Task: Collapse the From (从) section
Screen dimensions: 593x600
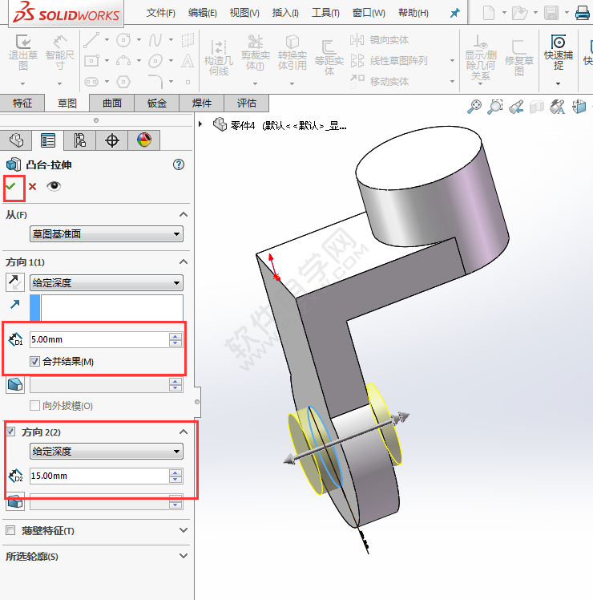Action: (184, 214)
